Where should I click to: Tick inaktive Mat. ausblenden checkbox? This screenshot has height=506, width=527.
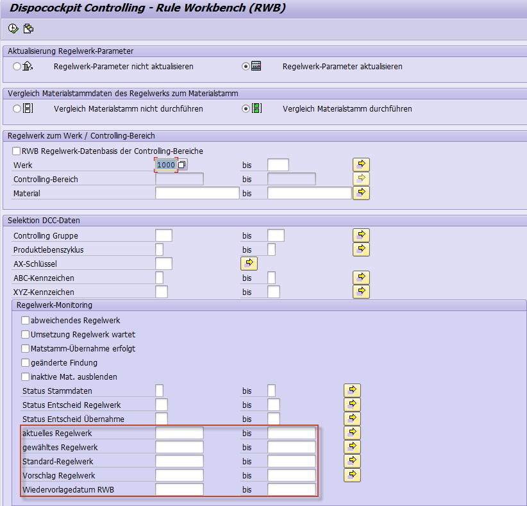coord(26,376)
